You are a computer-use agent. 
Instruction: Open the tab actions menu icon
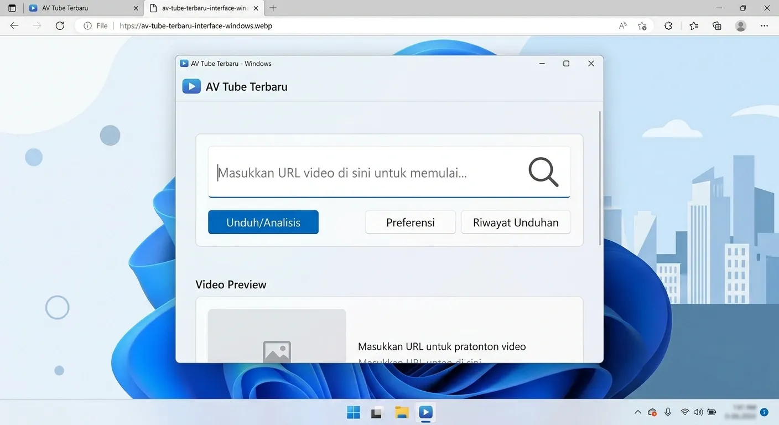pyautogui.click(x=12, y=8)
